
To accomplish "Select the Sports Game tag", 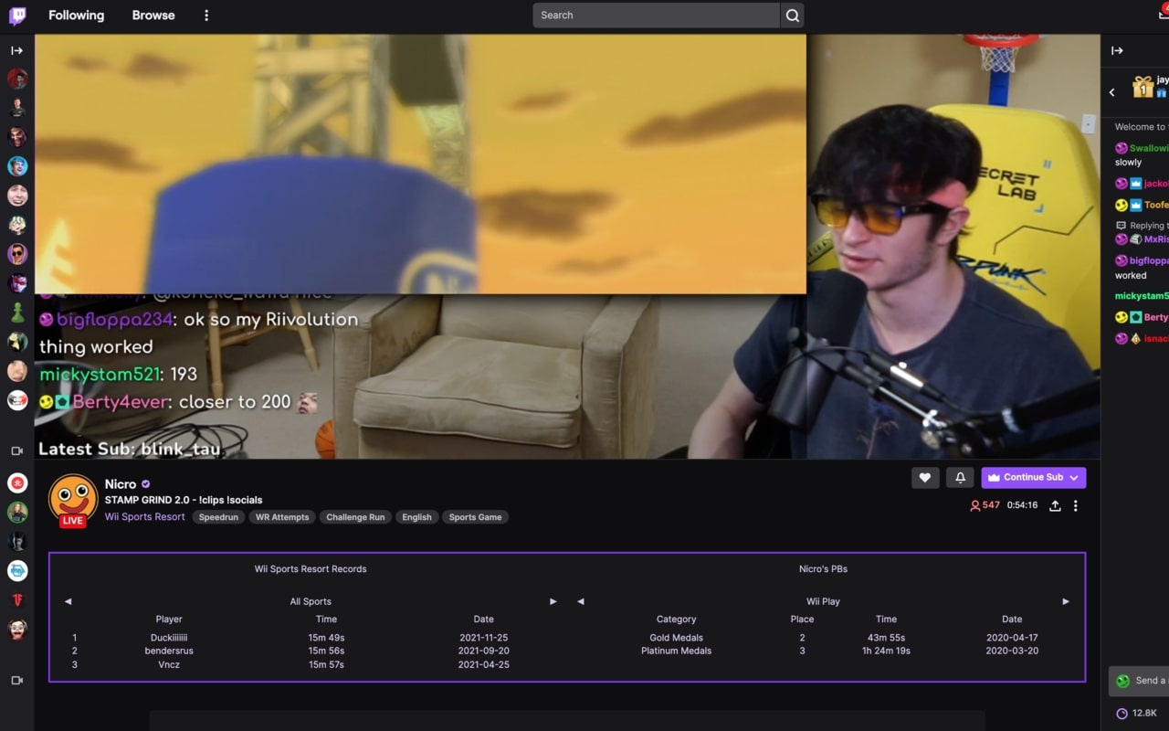I will click(476, 517).
